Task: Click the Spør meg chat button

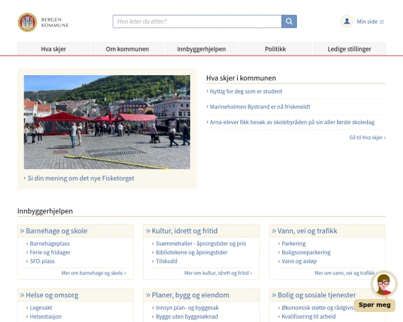Action: coord(375,305)
